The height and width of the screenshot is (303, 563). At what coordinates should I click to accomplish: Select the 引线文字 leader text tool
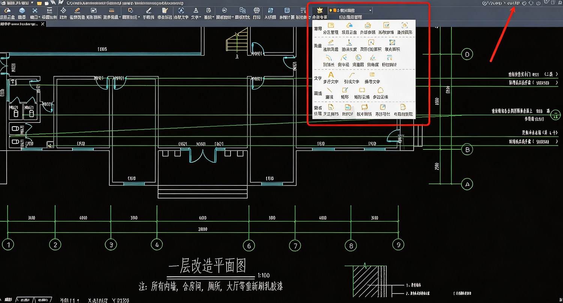click(352, 78)
